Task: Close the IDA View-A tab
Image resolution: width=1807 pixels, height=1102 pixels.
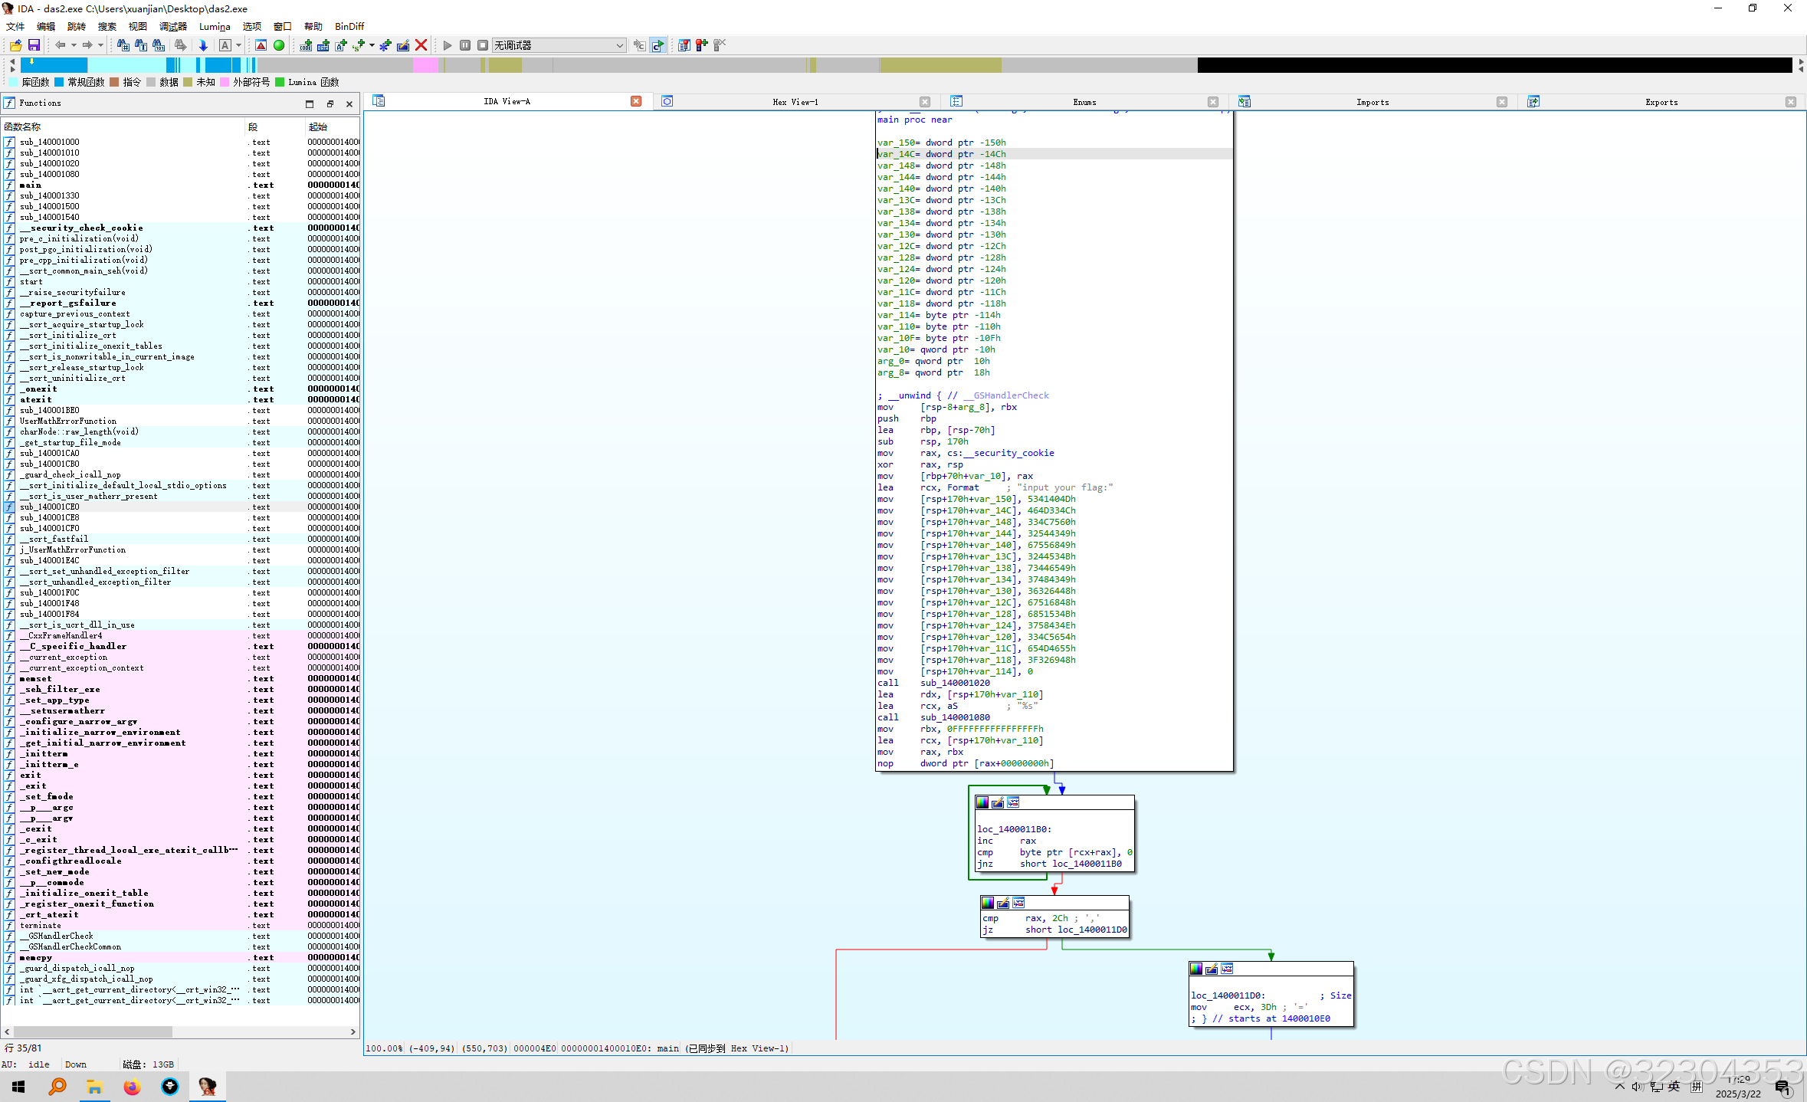Action: click(636, 102)
